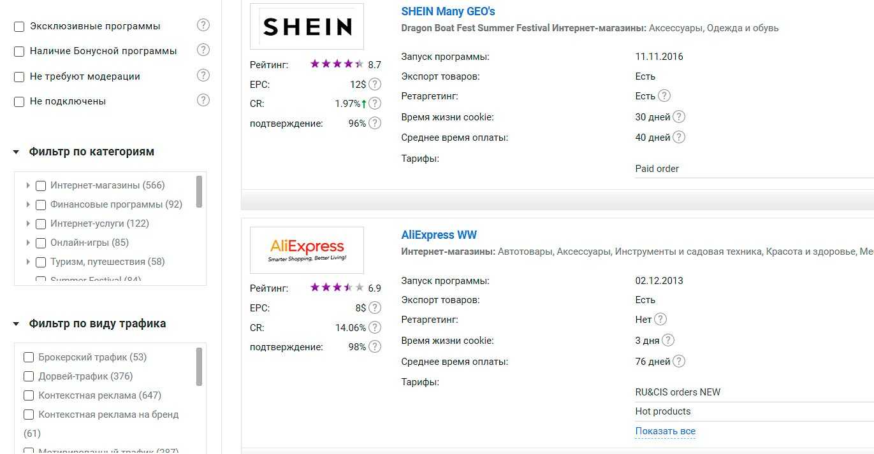Image resolution: width=874 pixels, height=454 pixels.
Task: Click help icon beside SHEIN retargeting value
Action: pos(664,96)
